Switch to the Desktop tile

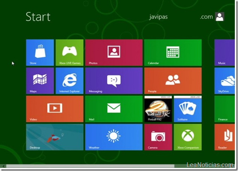tap(55, 137)
